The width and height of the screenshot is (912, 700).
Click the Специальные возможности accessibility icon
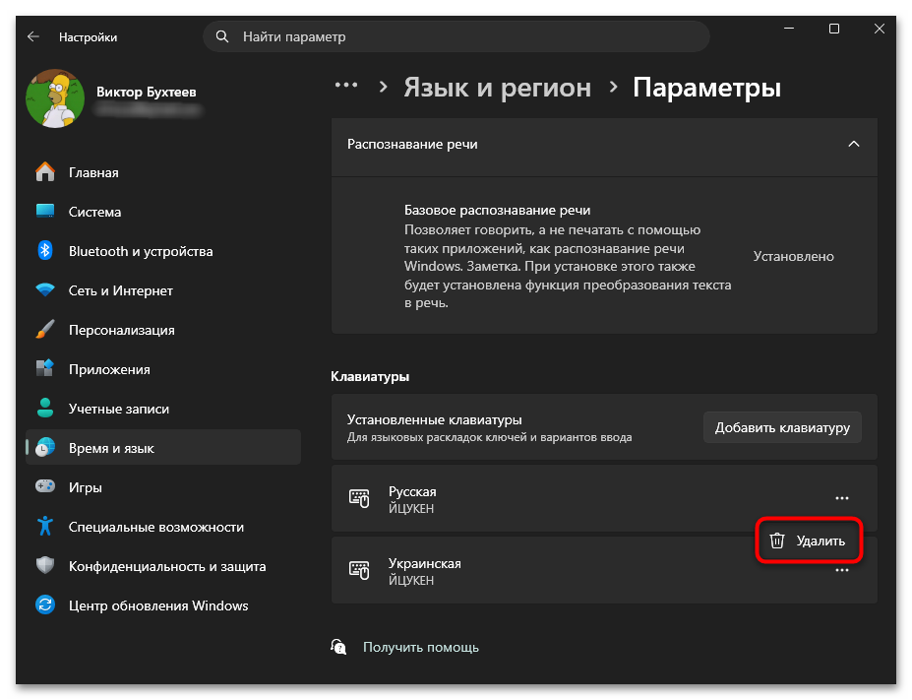45,526
